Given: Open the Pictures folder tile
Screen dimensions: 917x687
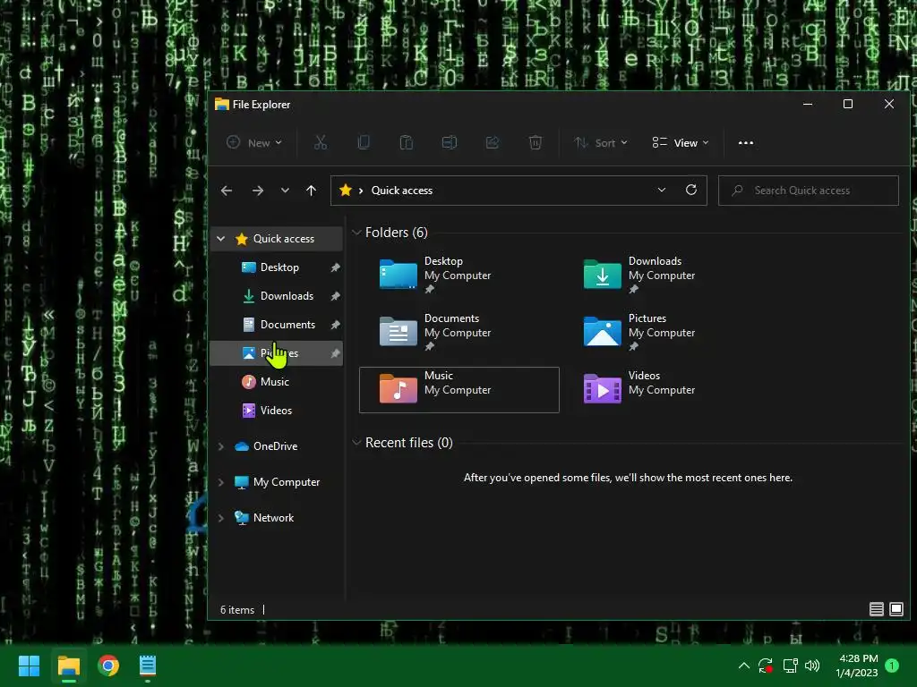Looking at the screenshot, I should (x=664, y=332).
